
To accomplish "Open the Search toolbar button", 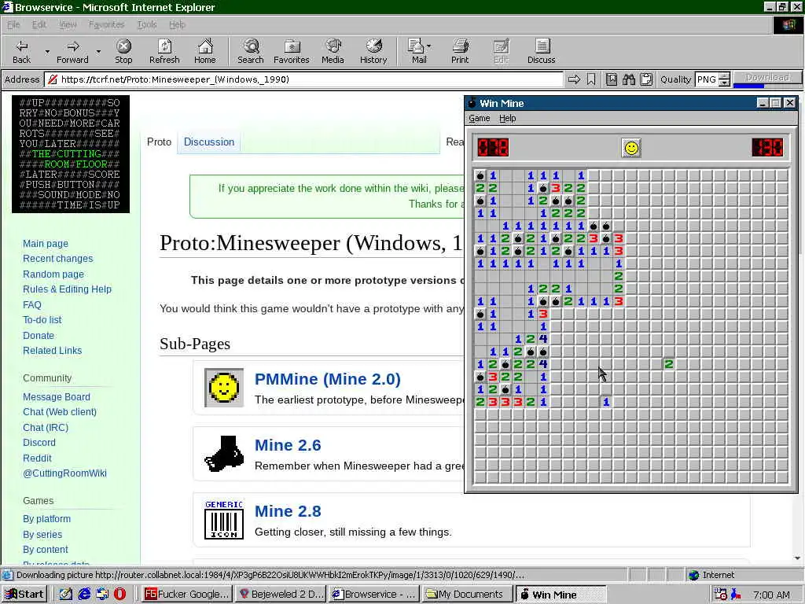I will click(x=251, y=51).
